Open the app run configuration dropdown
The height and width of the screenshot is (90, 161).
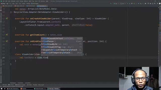(x=116, y=3)
